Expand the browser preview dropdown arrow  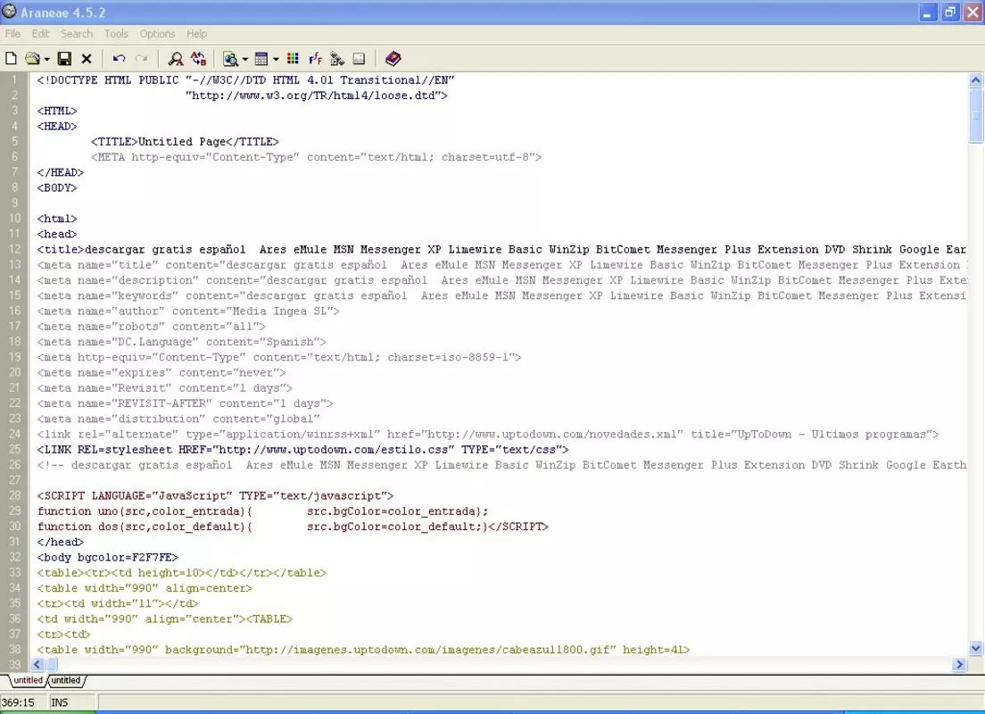[244, 59]
